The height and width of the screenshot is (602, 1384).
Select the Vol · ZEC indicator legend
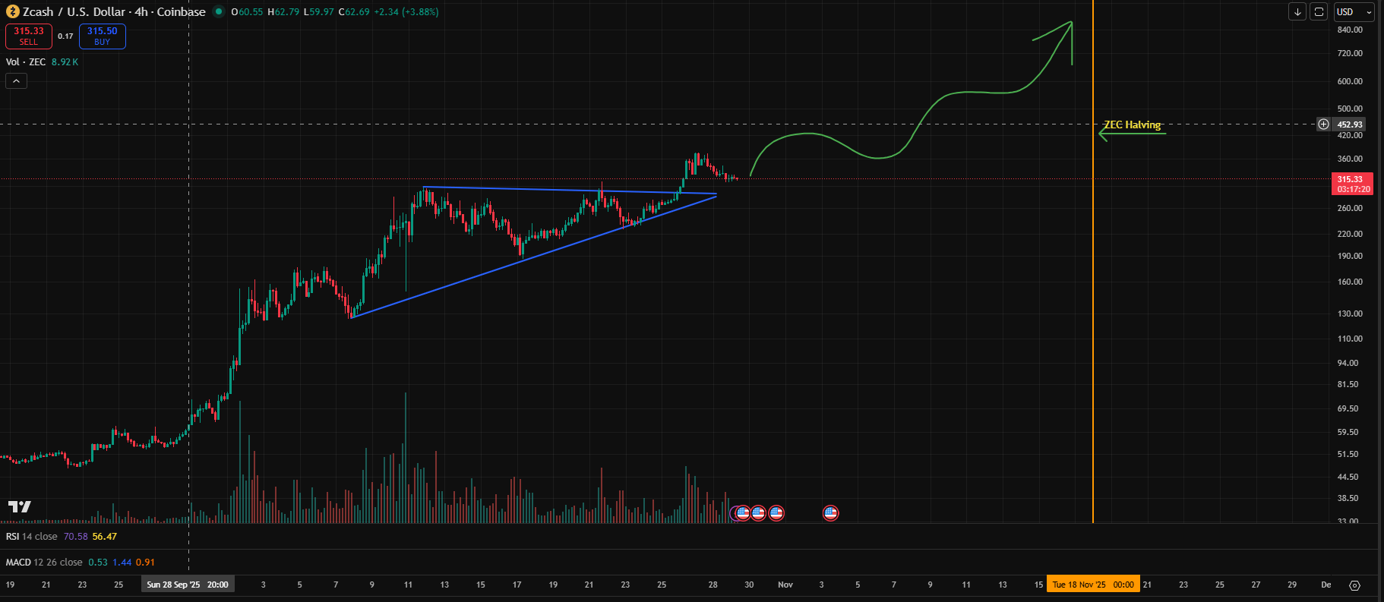26,62
